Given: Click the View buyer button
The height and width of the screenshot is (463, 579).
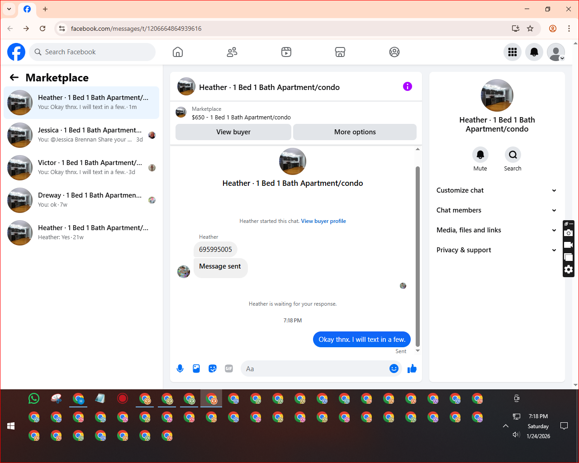Looking at the screenshot, I should pyautogui.click(x=233, y=132).
